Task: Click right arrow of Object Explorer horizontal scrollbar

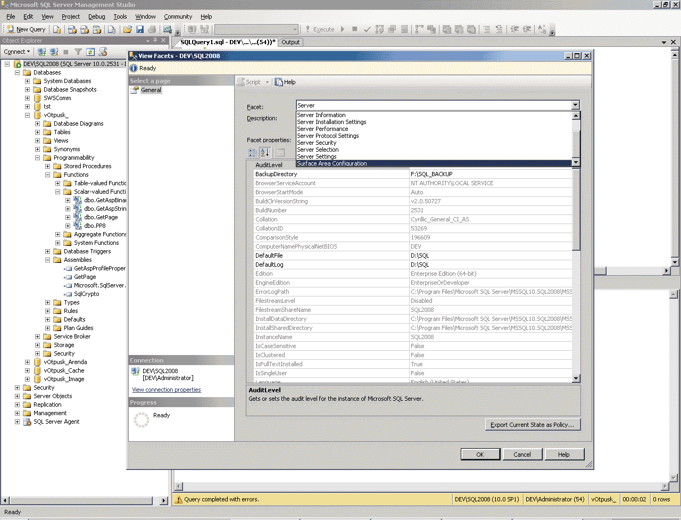Action: (164, 500)
